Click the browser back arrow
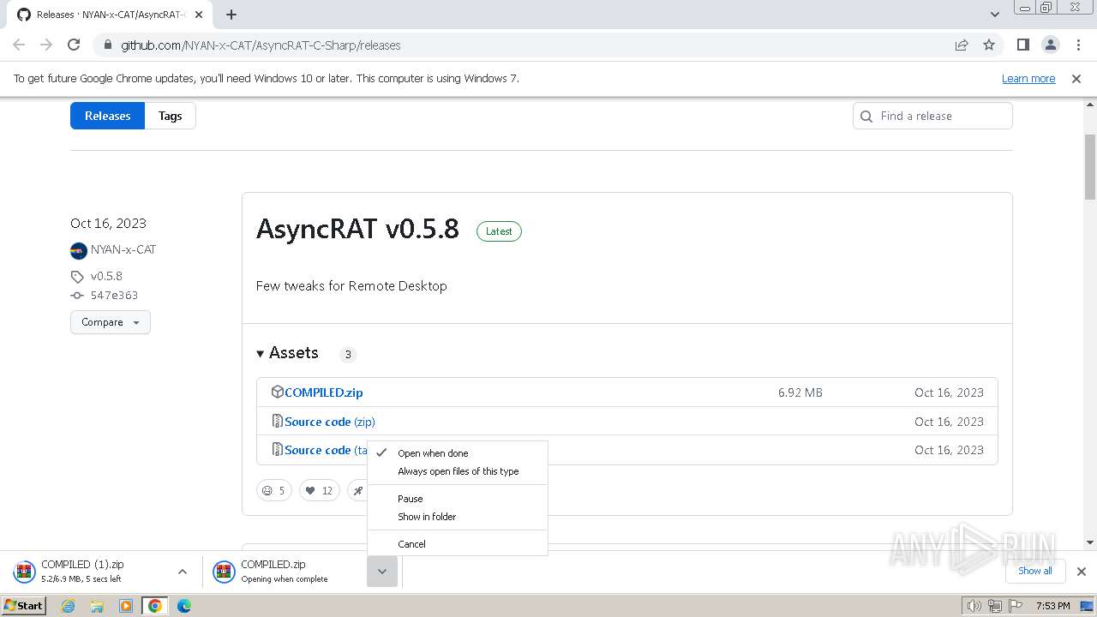 click(x=19, y=45)
